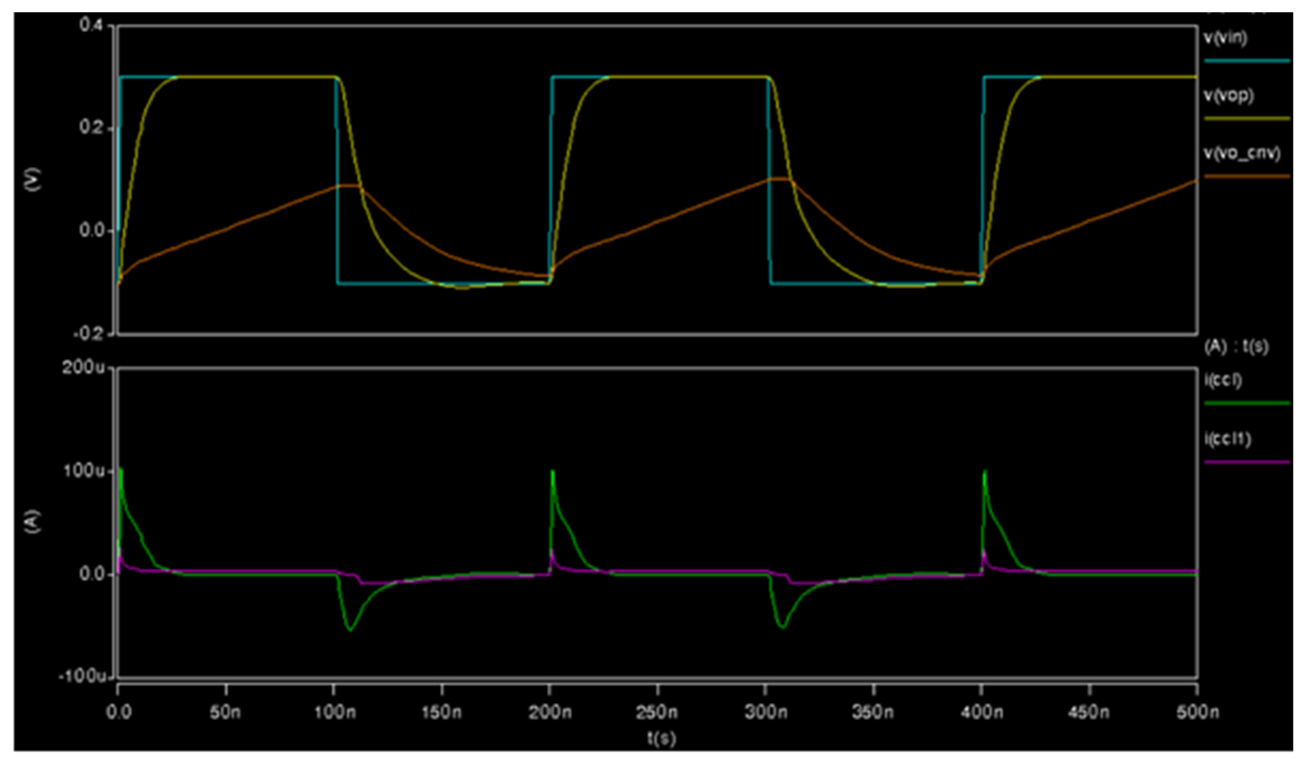Click the 0.4 y-axis tick label
The height and width of the screenshot is (766, 1306).
point(92,25)
